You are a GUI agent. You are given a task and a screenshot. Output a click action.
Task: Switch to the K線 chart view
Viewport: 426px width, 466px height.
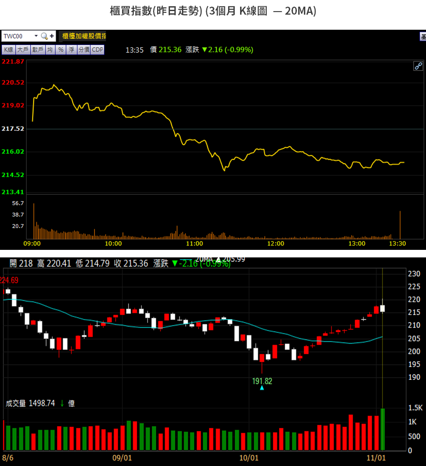9,50
